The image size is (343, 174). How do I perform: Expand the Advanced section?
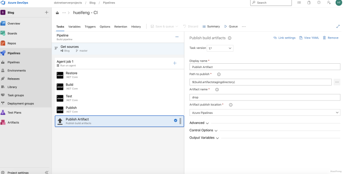pyautogui.click(x=199, y=123)
